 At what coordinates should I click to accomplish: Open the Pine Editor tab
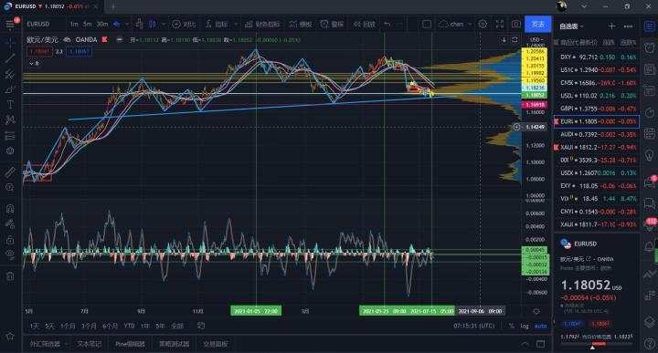pyautogui.click(x=130, y=344)
